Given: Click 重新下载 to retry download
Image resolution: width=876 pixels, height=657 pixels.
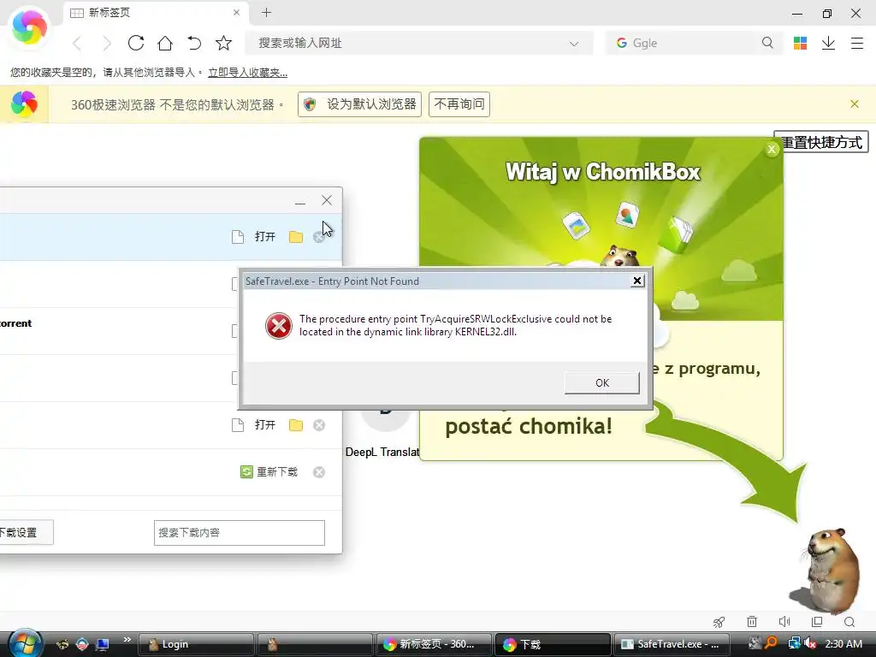Looking at the screenshot, I should [x=269, y=472].
